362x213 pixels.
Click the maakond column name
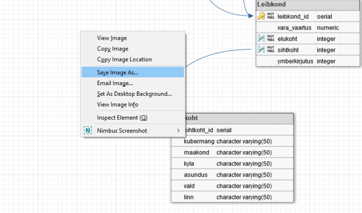tap(197, 152)
